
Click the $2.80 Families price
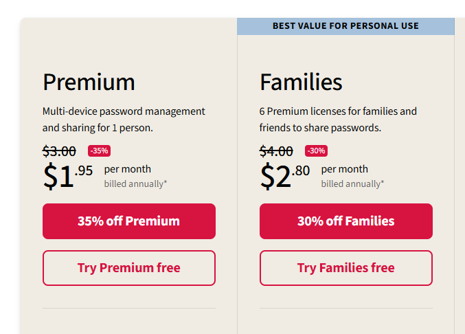[285, 176]
